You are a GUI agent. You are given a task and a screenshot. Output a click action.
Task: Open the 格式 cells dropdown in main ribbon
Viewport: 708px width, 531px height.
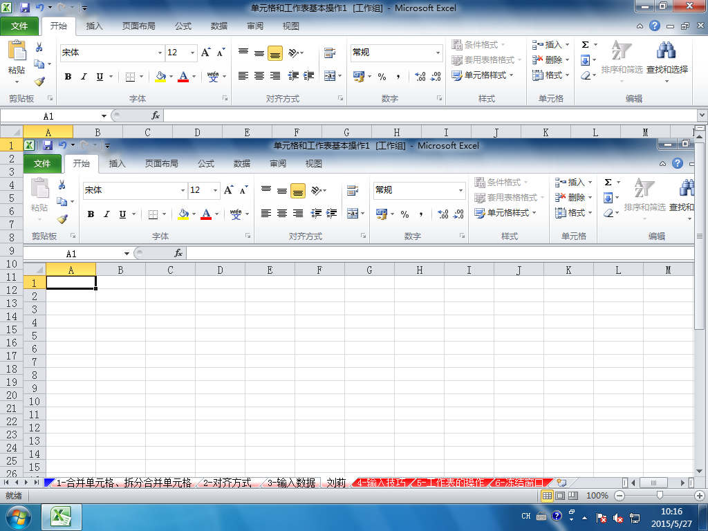[567, 75]
